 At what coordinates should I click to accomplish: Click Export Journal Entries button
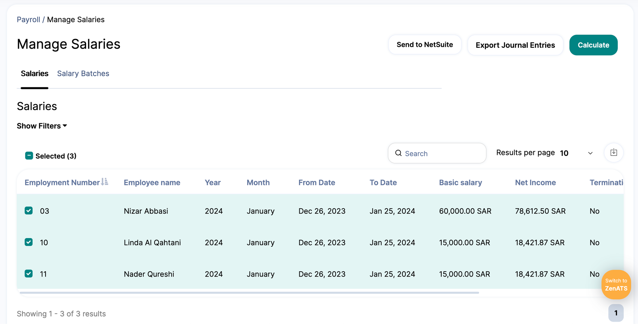coord(515,45)
